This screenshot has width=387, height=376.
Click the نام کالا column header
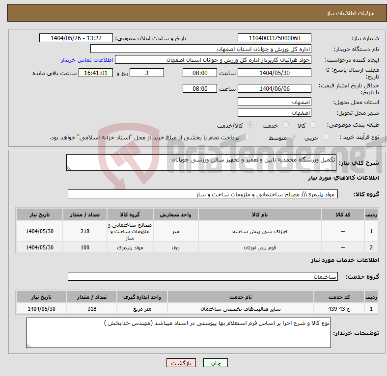pyautogui.click(x=260, y=215)
